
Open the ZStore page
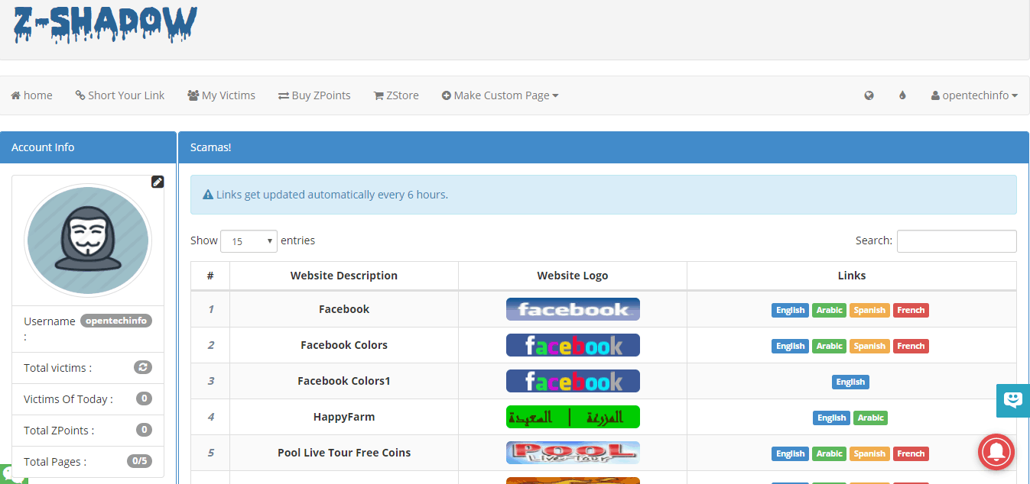pyautogui.click(x=396, y=95)
